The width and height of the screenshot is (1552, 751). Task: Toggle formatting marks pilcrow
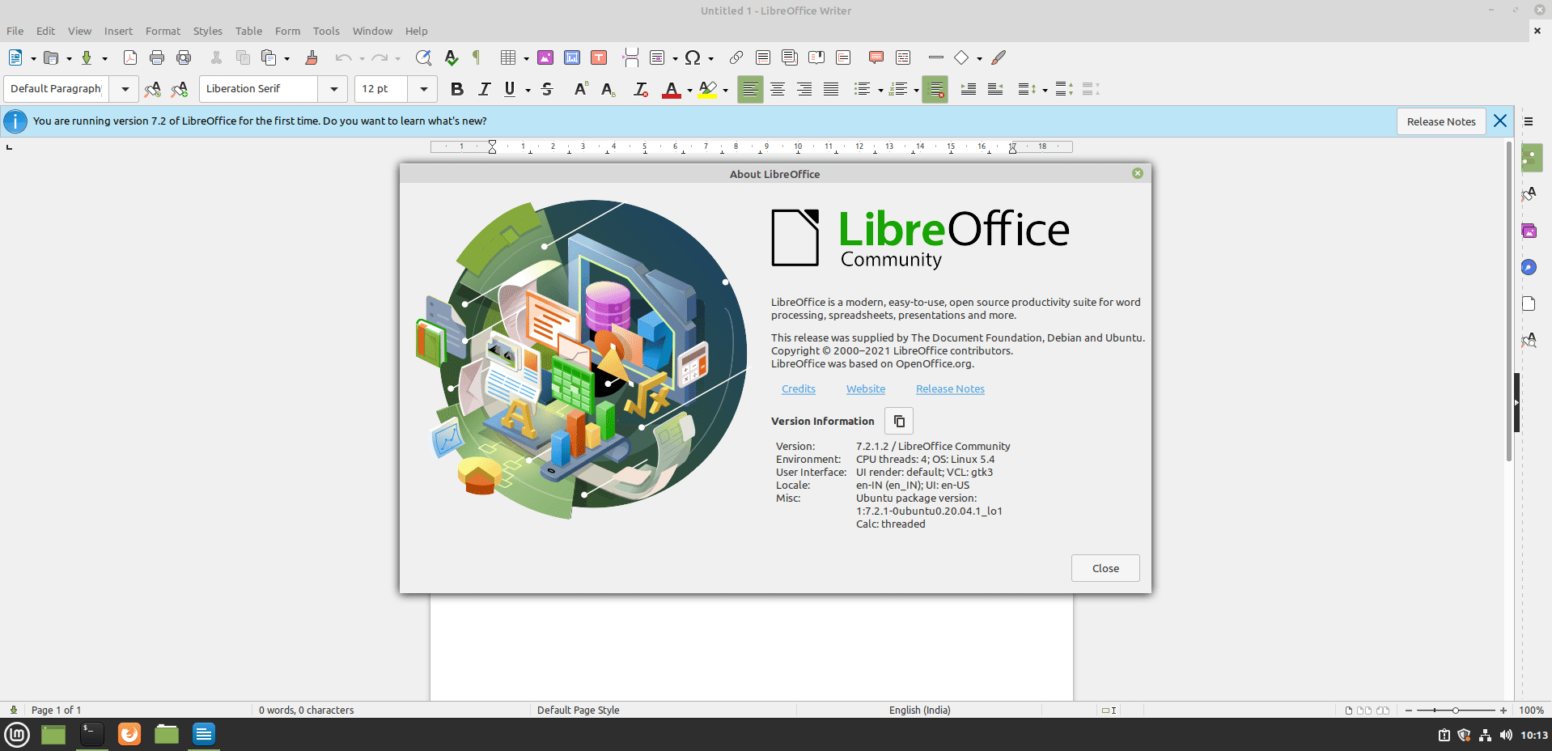[x=477, y=57]
